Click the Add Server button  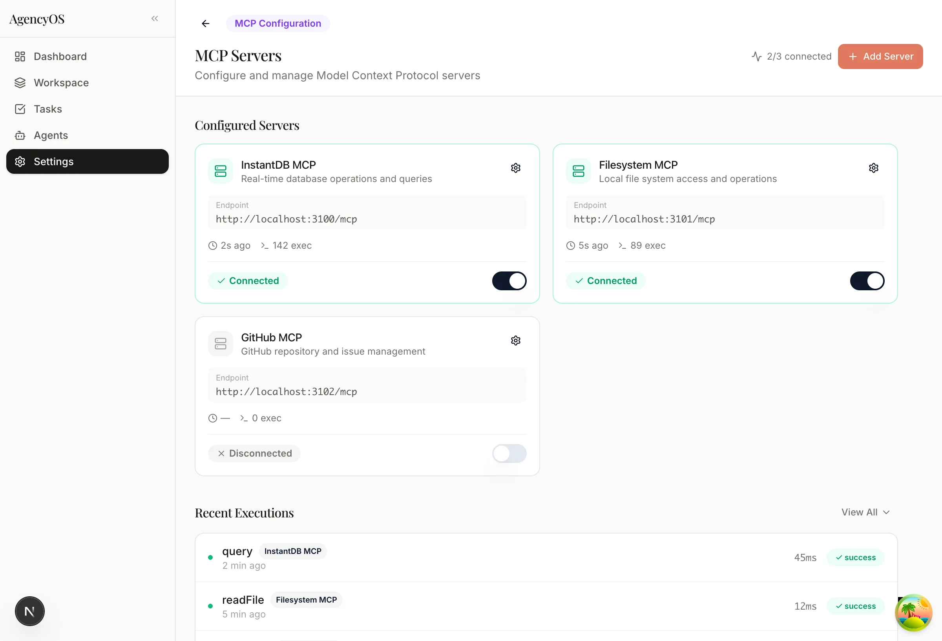(x=880, y=56)
